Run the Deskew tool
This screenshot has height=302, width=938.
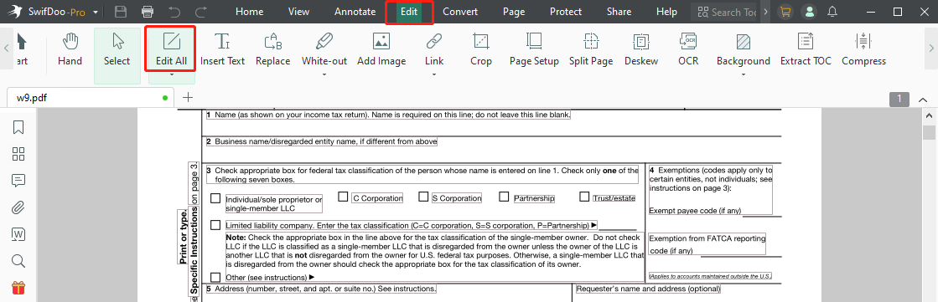[x=641, y=49]
